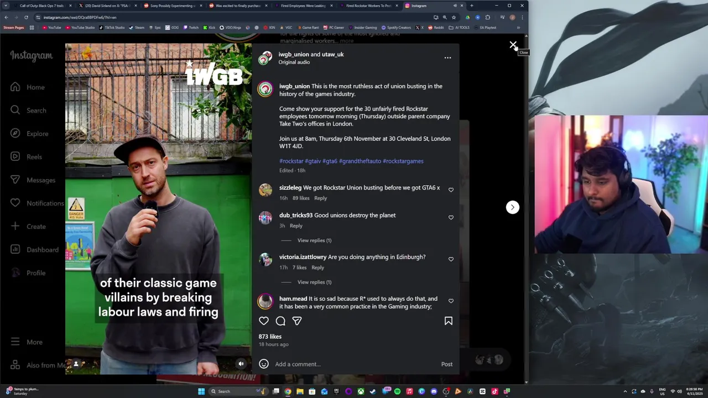
Task: Open the three-dot more options menu
Action: [x=447, y=57]
